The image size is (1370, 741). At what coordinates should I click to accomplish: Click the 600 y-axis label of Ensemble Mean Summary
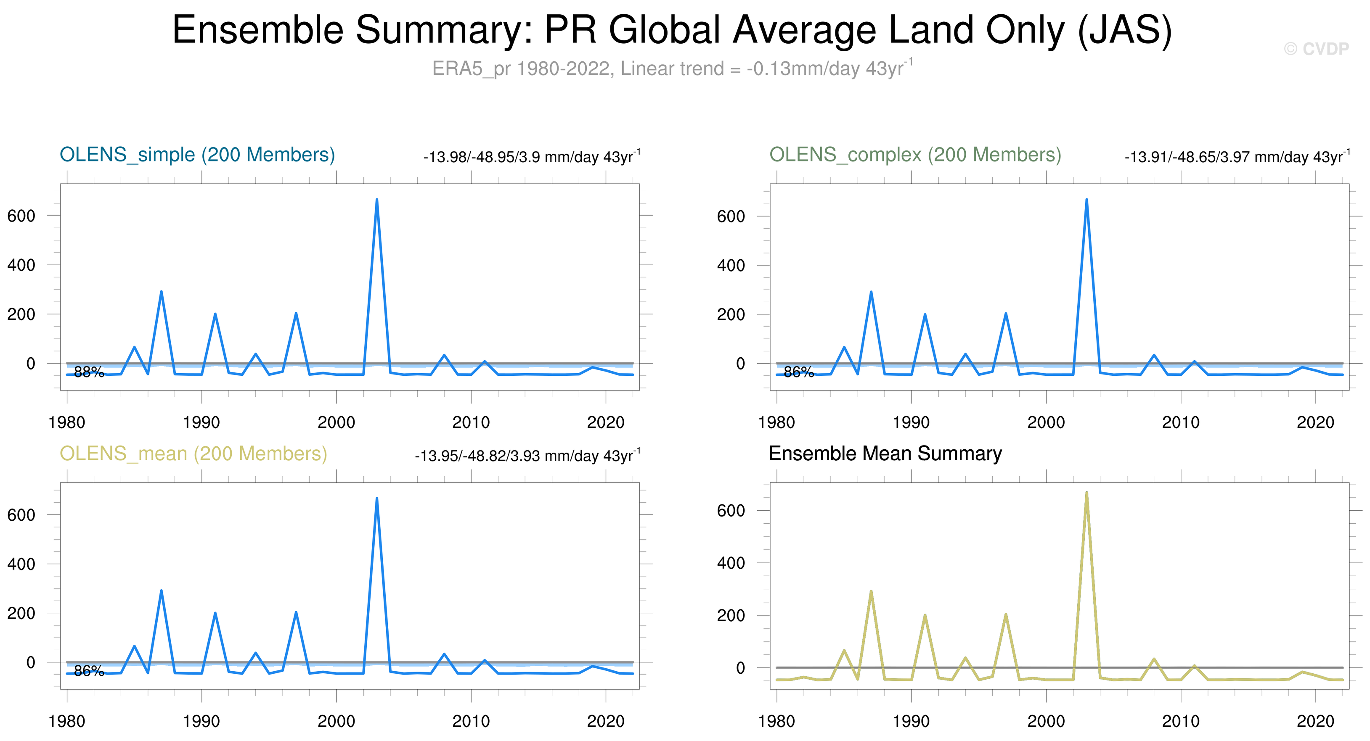click(x=731, y=511)
